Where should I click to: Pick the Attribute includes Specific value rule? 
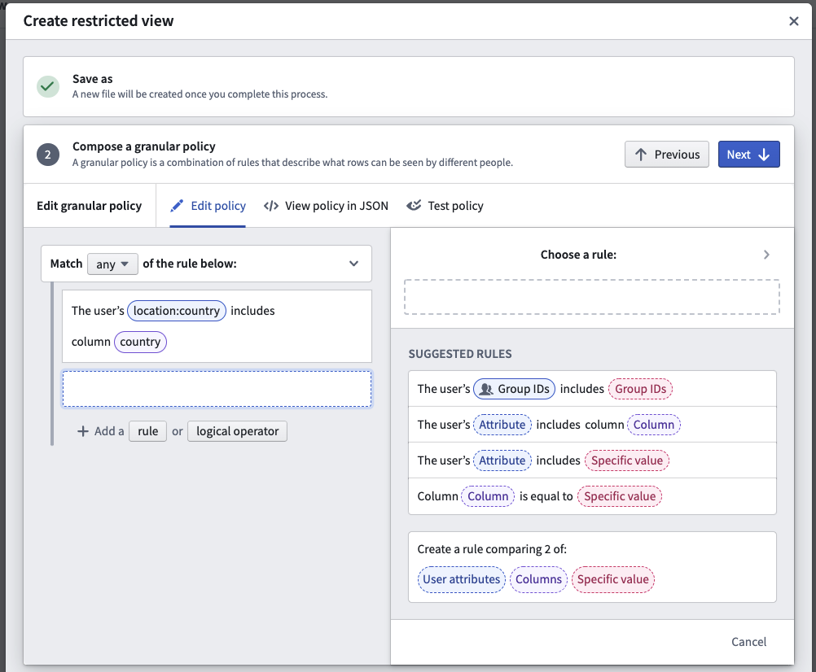tap(592, 460)
